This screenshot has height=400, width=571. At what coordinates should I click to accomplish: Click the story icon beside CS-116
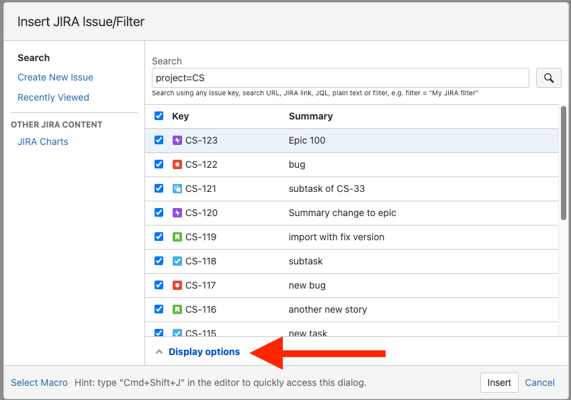pyautogui.click(x=177, y=309)
